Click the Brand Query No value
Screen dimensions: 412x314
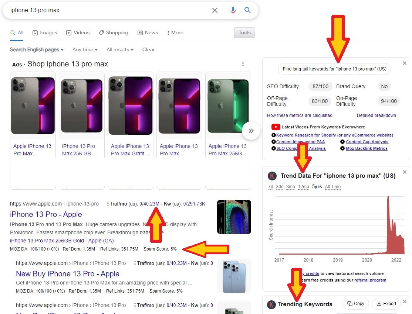(384, 86)
